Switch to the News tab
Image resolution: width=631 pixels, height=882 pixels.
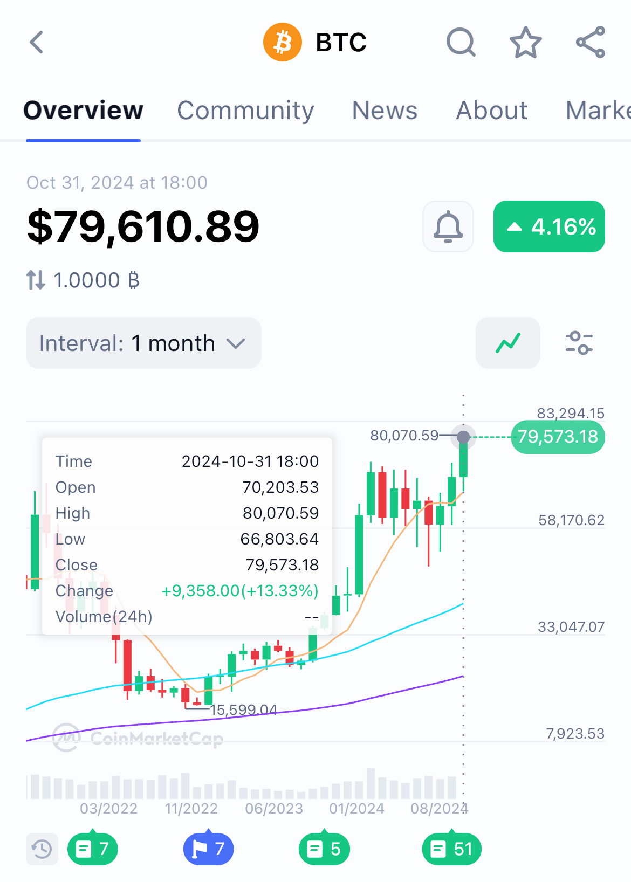pos(385,111)
